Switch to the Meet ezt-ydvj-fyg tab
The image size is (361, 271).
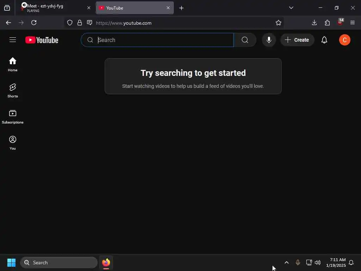[55, 8]
